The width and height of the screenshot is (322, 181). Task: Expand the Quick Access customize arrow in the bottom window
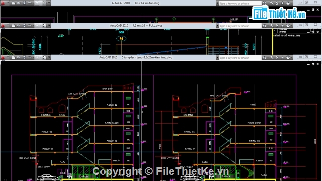49,57
